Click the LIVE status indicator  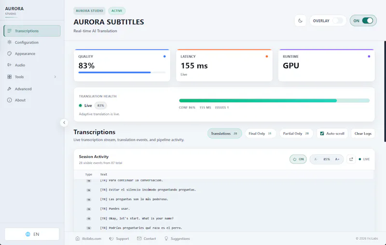[x=364, y=159]
